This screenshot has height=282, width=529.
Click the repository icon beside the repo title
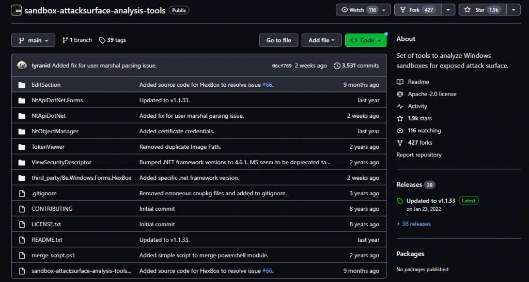pos(16,10)
